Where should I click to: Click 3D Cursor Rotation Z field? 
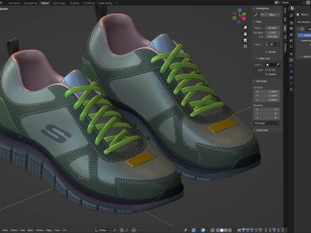coord(267,118)
